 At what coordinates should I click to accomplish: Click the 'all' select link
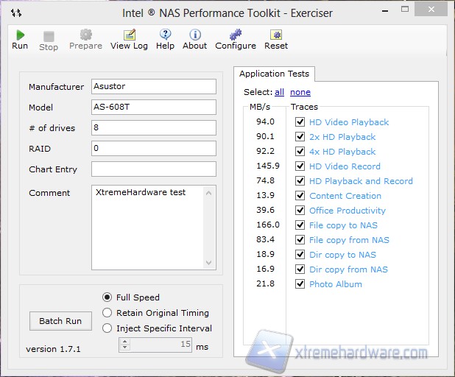pos(279,92)
